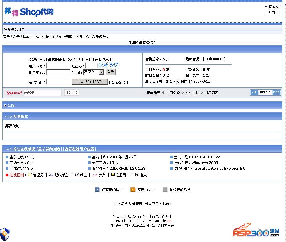
Task: Click the 客人 legend icon
Action: coord(137,175)
